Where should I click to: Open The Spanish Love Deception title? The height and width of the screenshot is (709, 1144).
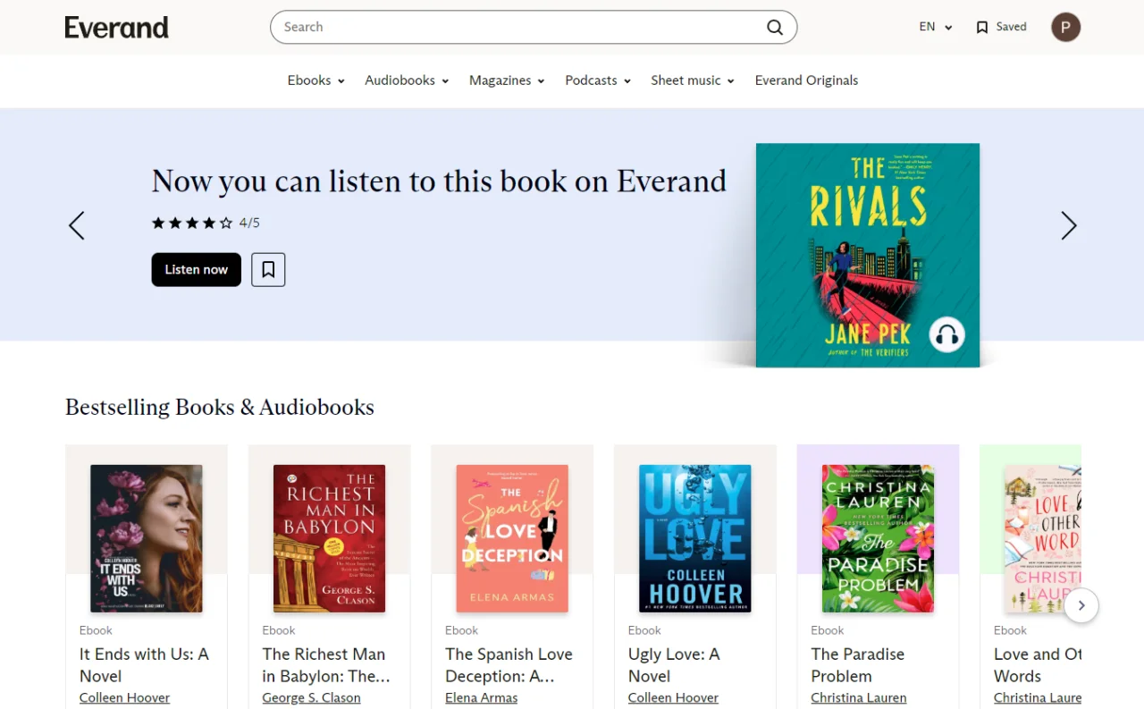(509, 665)
